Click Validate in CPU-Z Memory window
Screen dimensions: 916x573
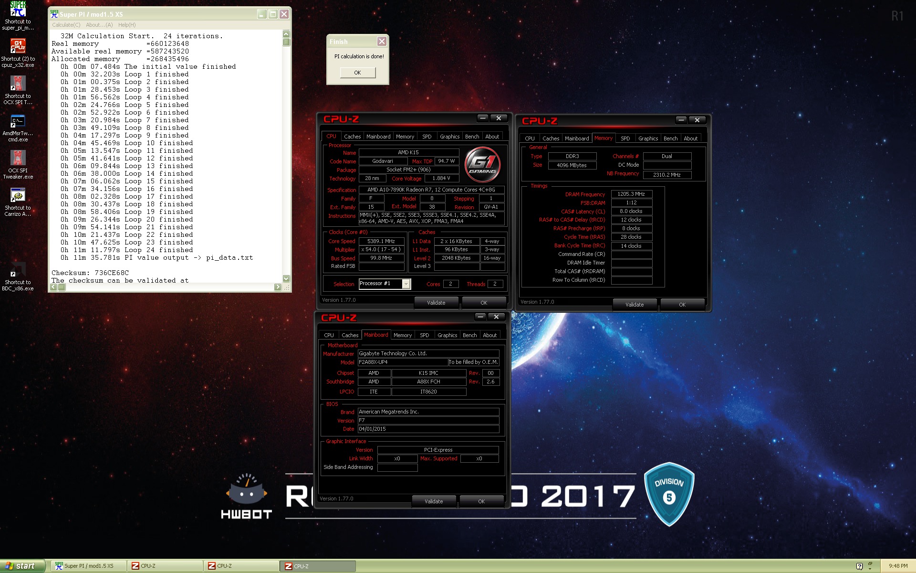[x=635, y=305]
